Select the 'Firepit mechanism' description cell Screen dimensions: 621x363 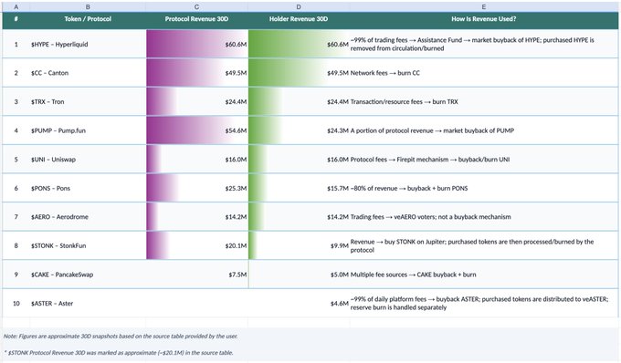[x=484, y=160]
